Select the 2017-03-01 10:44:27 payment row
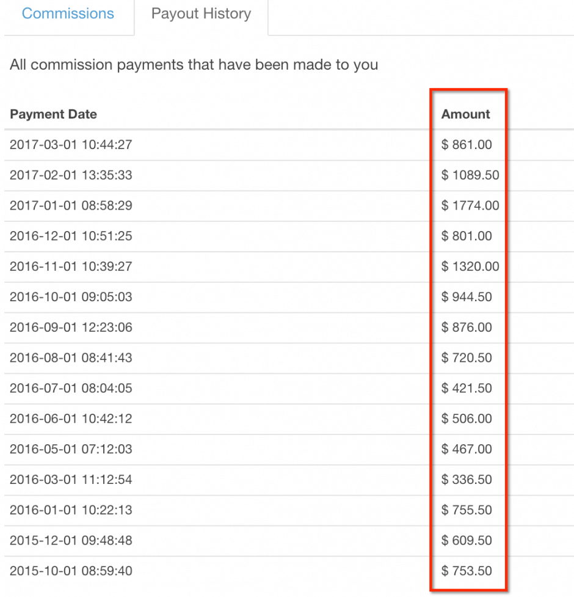Image resolution: width=574 pixels, height=597 pixels. point(289,145)
